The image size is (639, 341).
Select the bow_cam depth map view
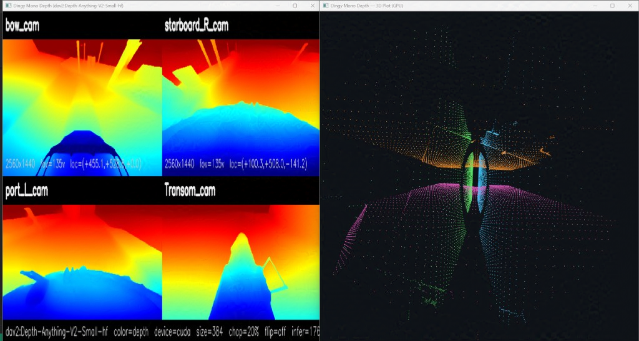82,107
